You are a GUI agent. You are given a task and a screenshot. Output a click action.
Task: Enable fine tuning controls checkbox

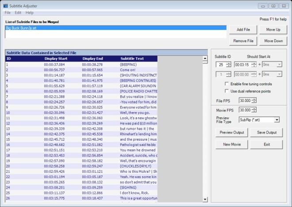227,84
